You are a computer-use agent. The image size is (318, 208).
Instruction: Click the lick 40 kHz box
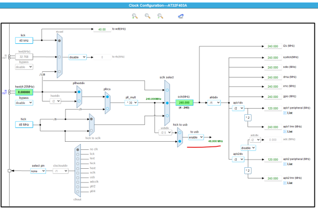click(x=25, y=40)
